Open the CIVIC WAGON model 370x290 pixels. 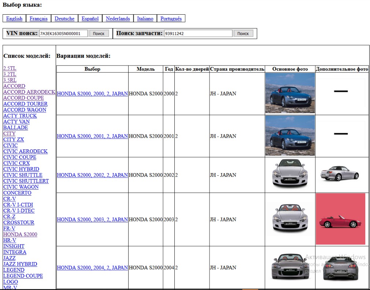pos(21,187)
